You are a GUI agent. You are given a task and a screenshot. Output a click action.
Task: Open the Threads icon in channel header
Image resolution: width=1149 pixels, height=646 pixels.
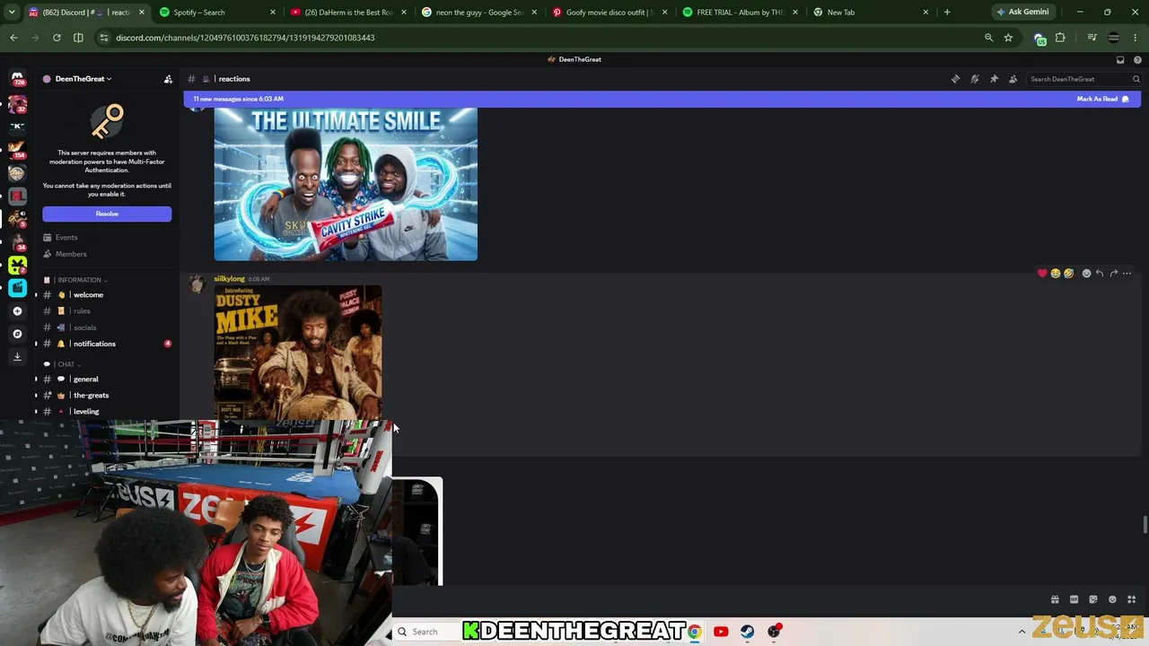click(x=955, y=79)
